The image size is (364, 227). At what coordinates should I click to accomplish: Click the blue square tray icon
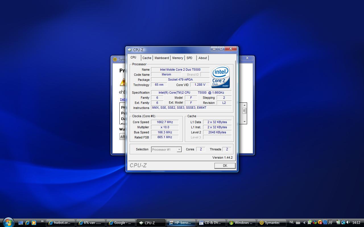[325, 222]
